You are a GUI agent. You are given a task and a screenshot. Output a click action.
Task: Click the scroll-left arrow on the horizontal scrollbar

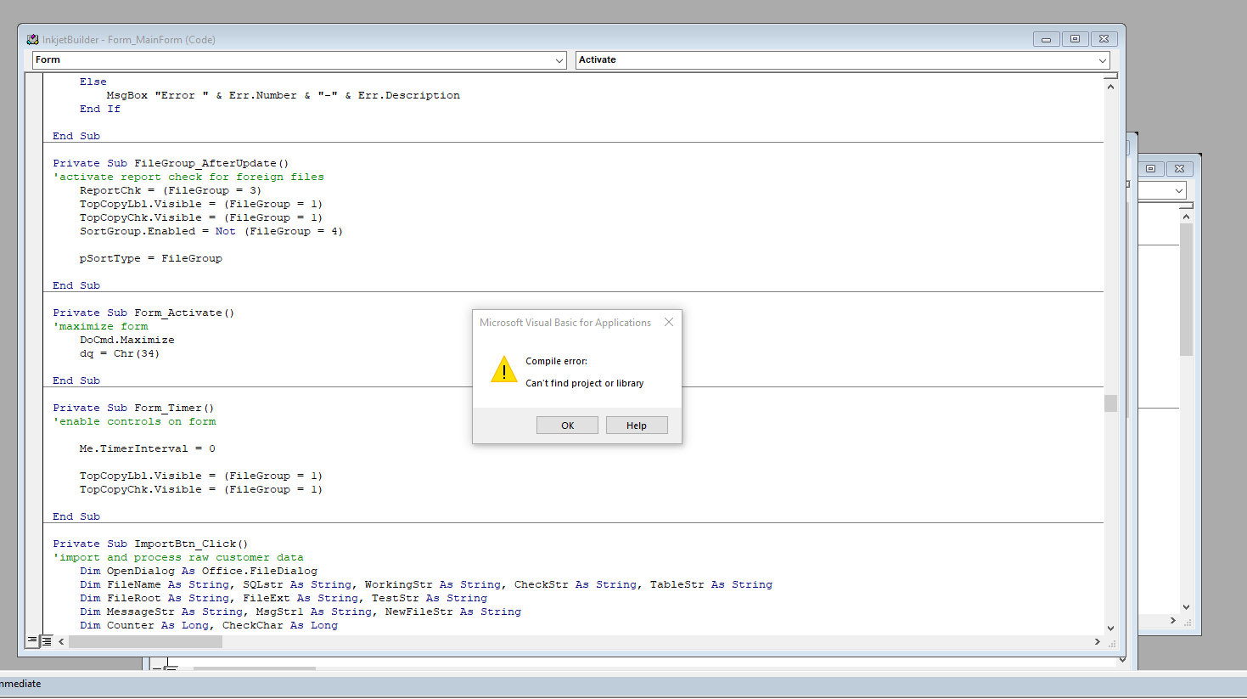pos(60,641)
